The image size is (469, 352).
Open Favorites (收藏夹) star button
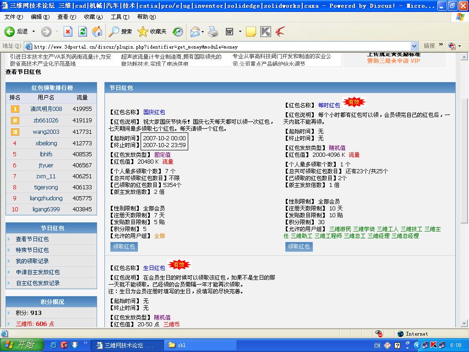click(x=152, y=32)
